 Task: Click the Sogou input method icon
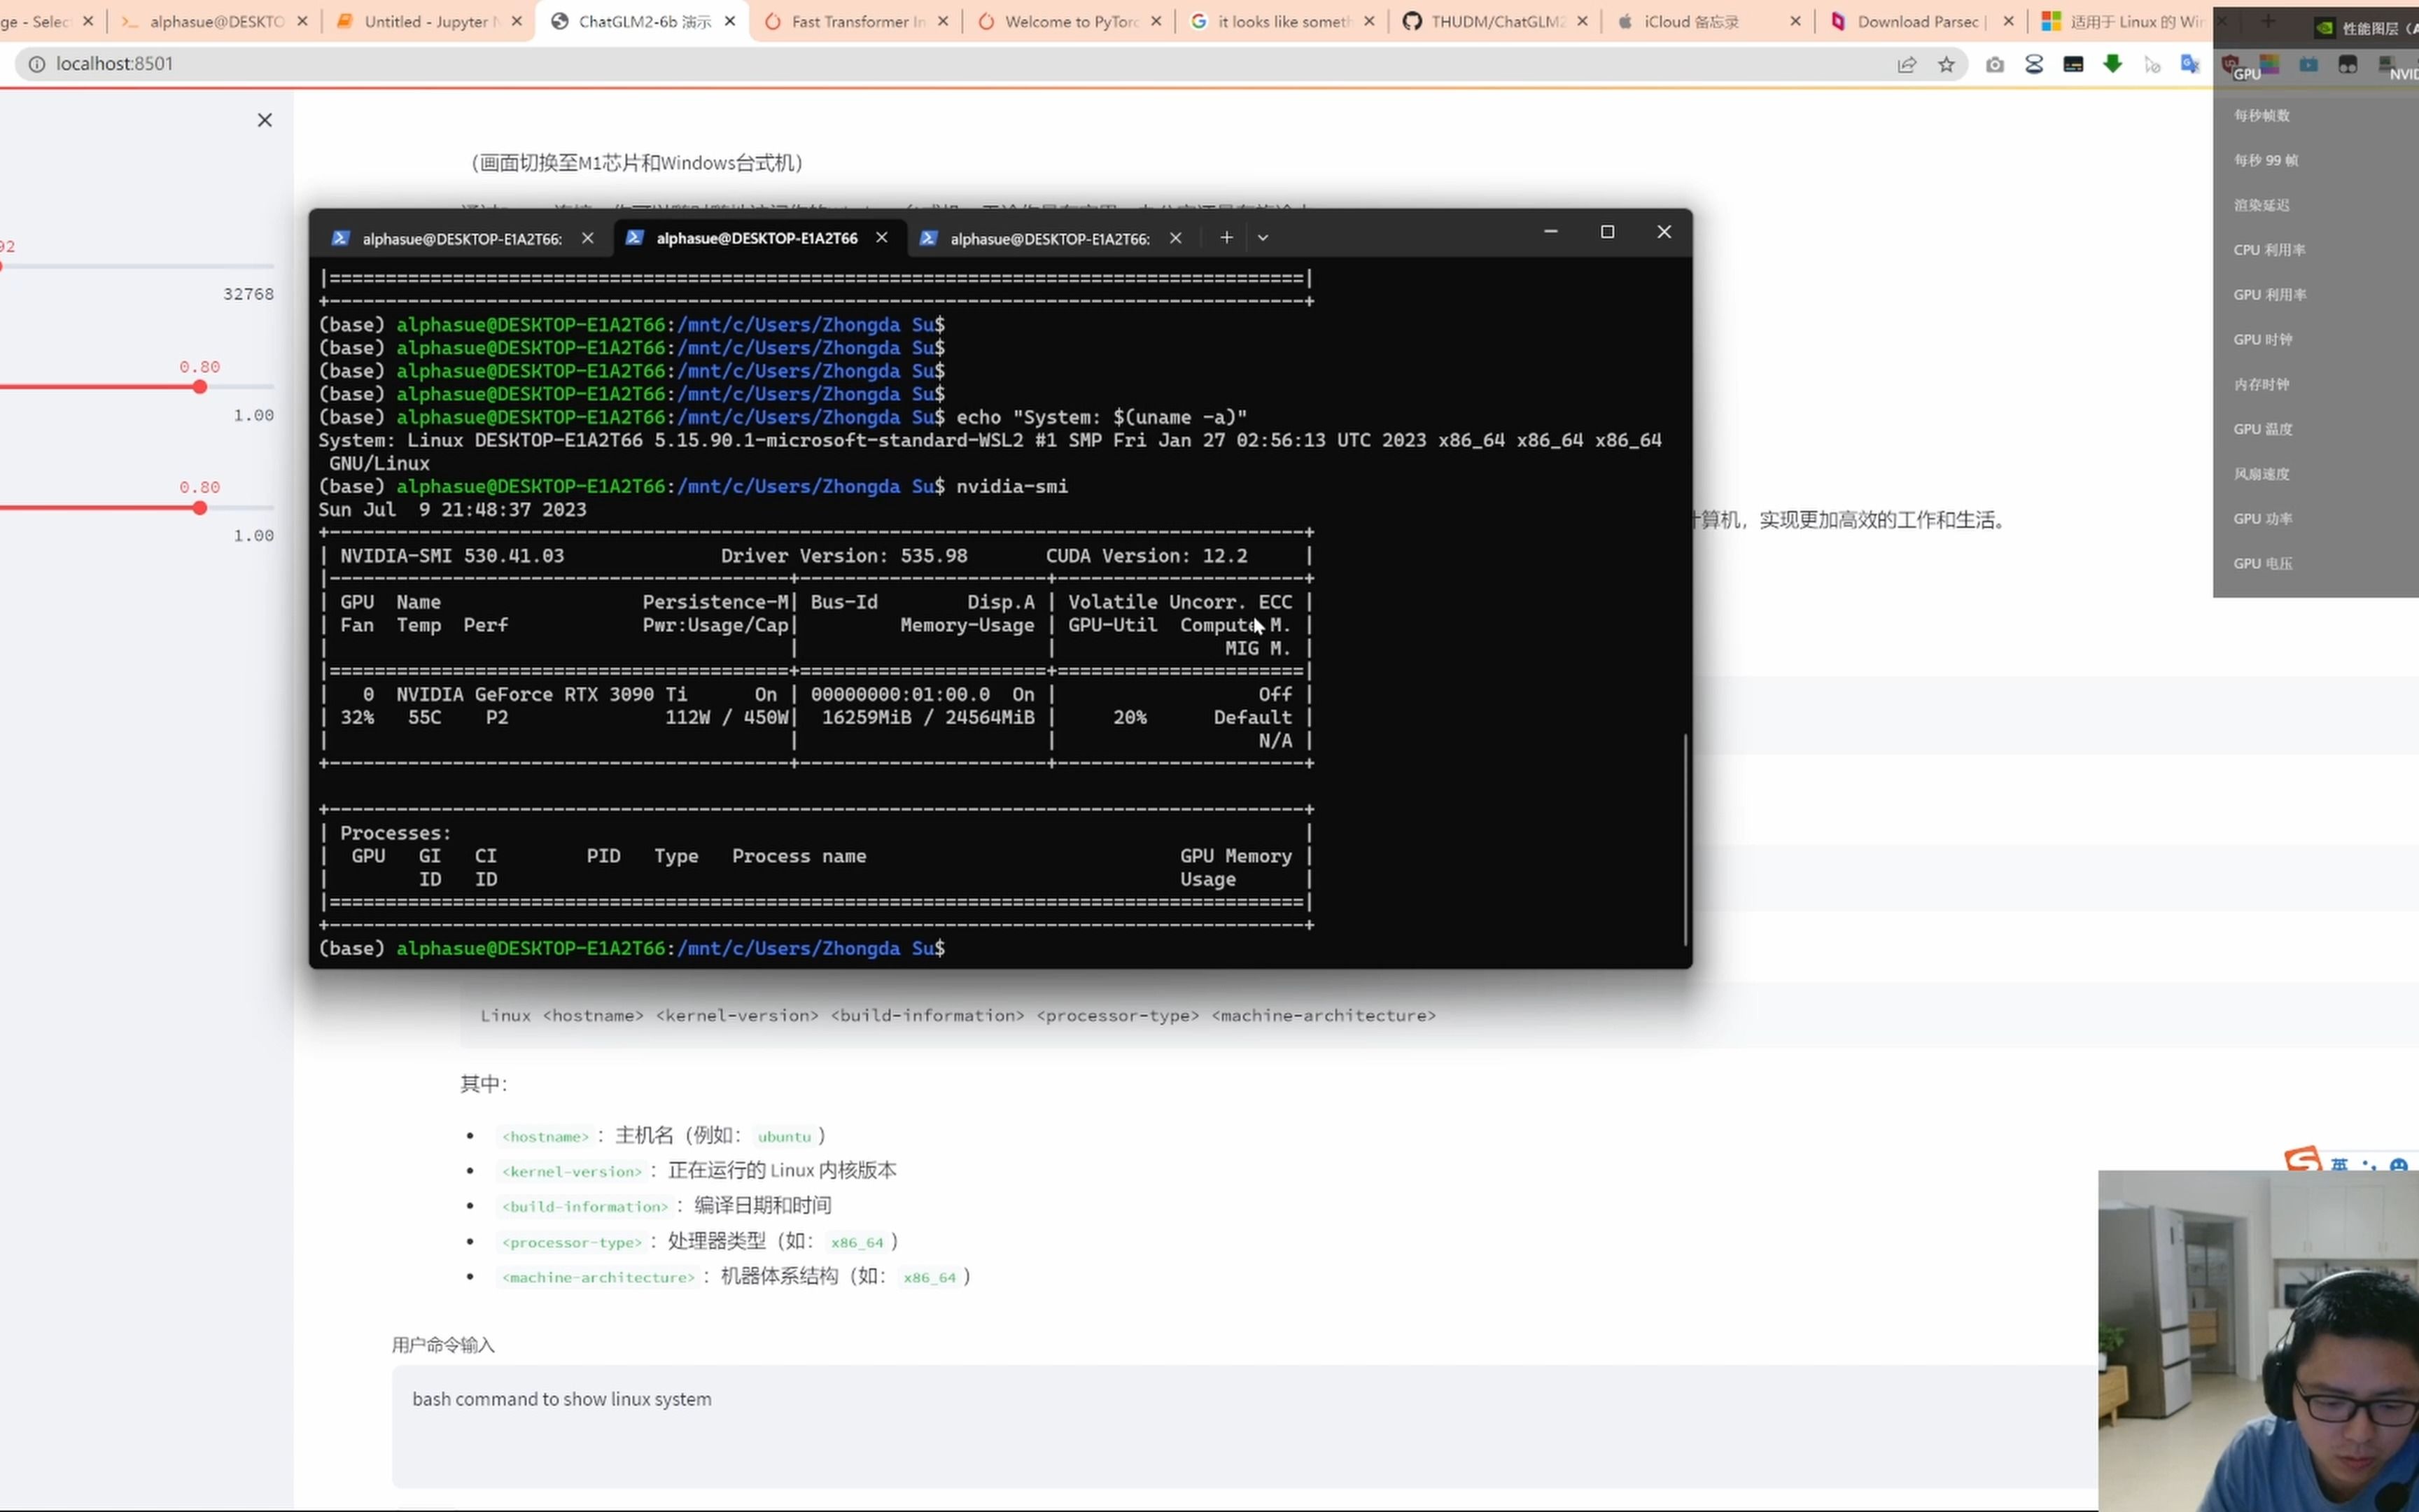click(2303, 1159)
